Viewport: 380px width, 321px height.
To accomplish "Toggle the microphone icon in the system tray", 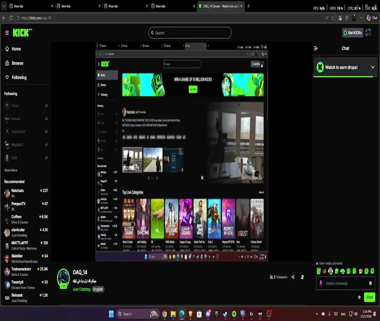I will tap(329, 314).
